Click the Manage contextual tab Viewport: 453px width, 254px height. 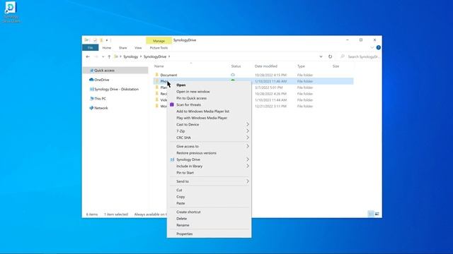click(x=159, y=41)
